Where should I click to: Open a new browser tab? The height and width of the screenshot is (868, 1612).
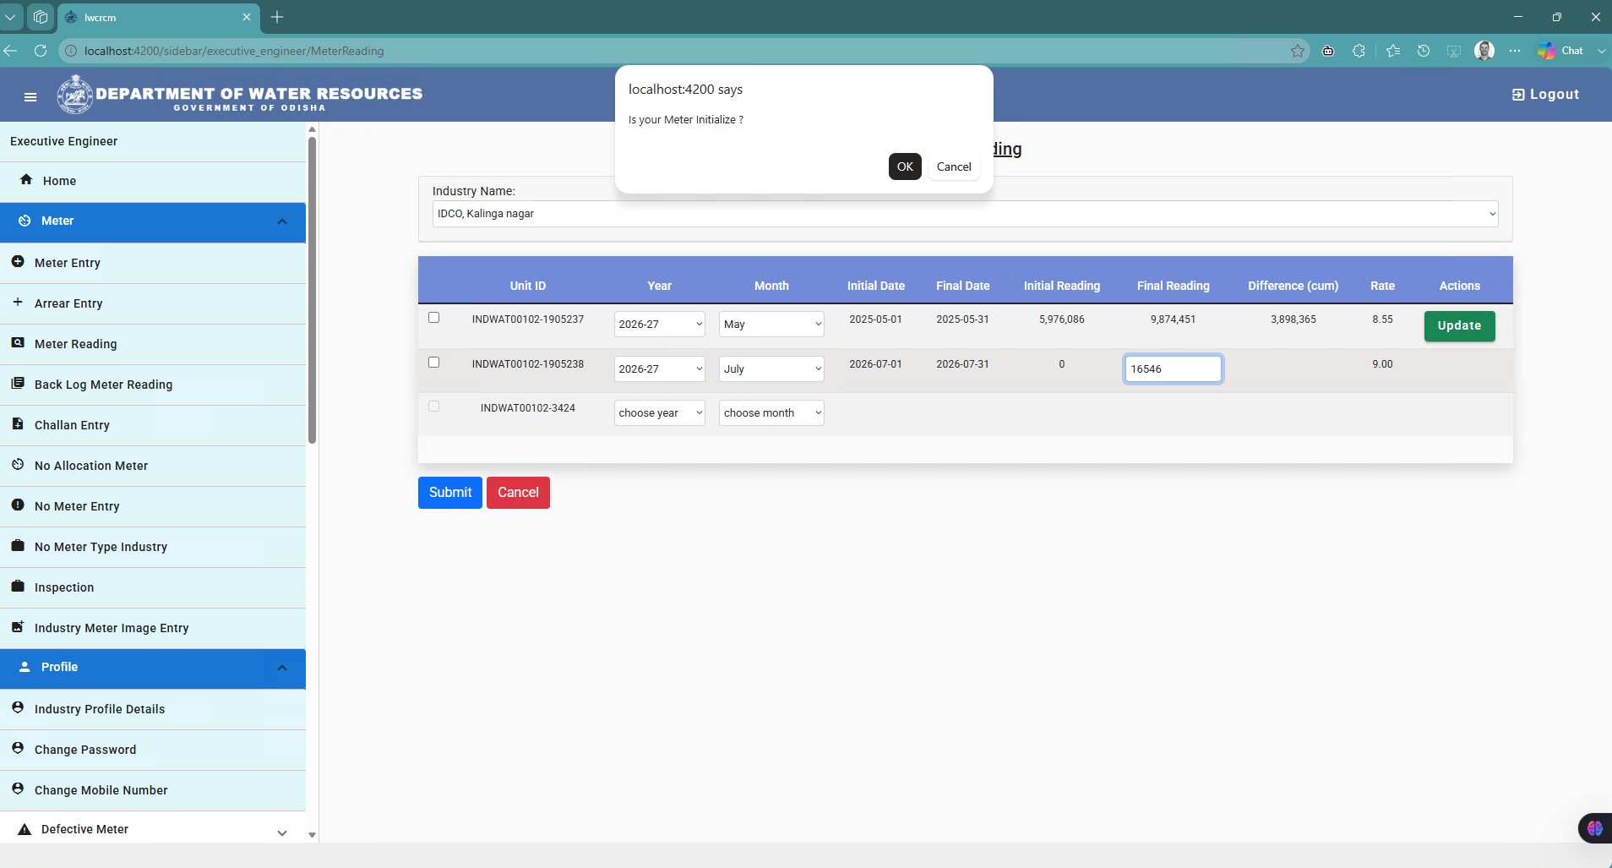[277, 17]
